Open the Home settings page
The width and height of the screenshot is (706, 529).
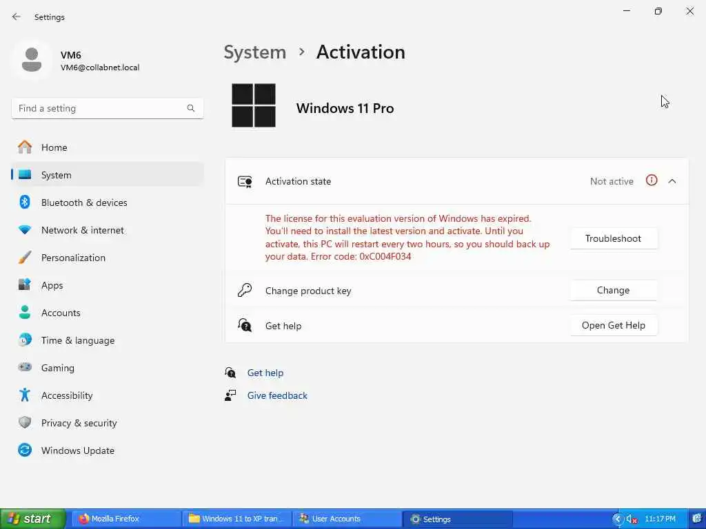click(x=107, y=147)
